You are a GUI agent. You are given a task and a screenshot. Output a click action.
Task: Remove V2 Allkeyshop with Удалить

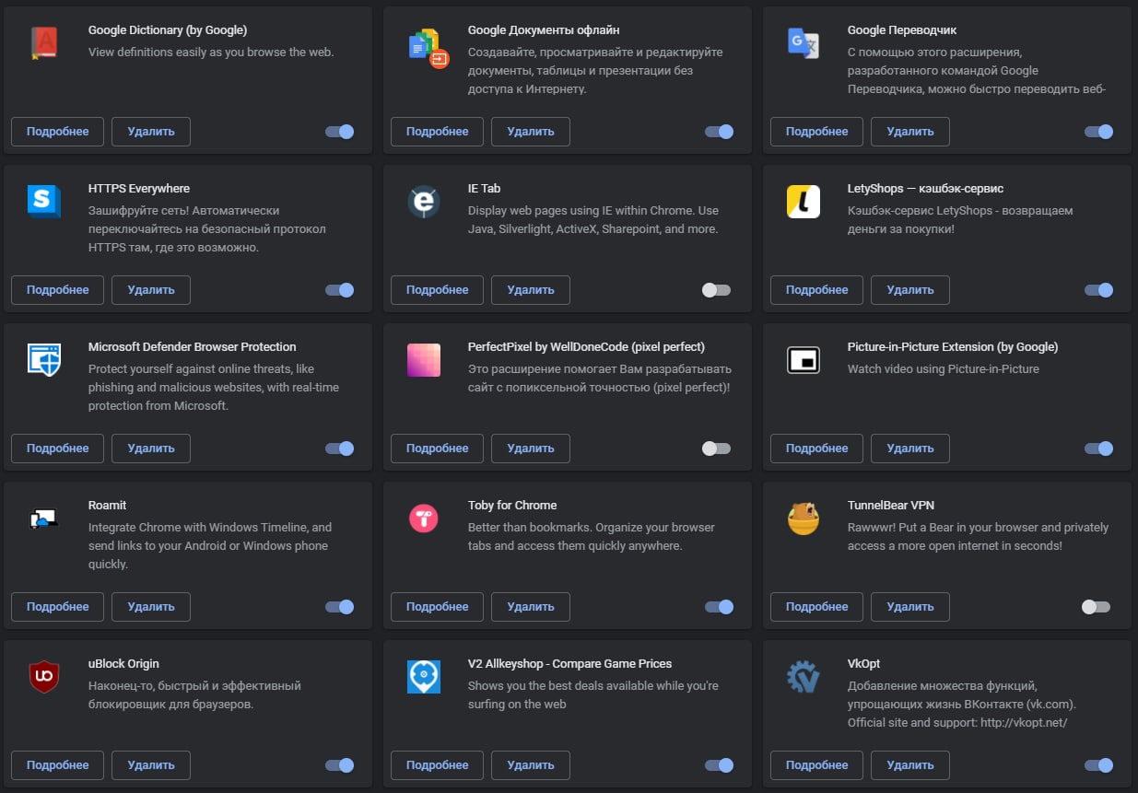click(x=531, y=765)
